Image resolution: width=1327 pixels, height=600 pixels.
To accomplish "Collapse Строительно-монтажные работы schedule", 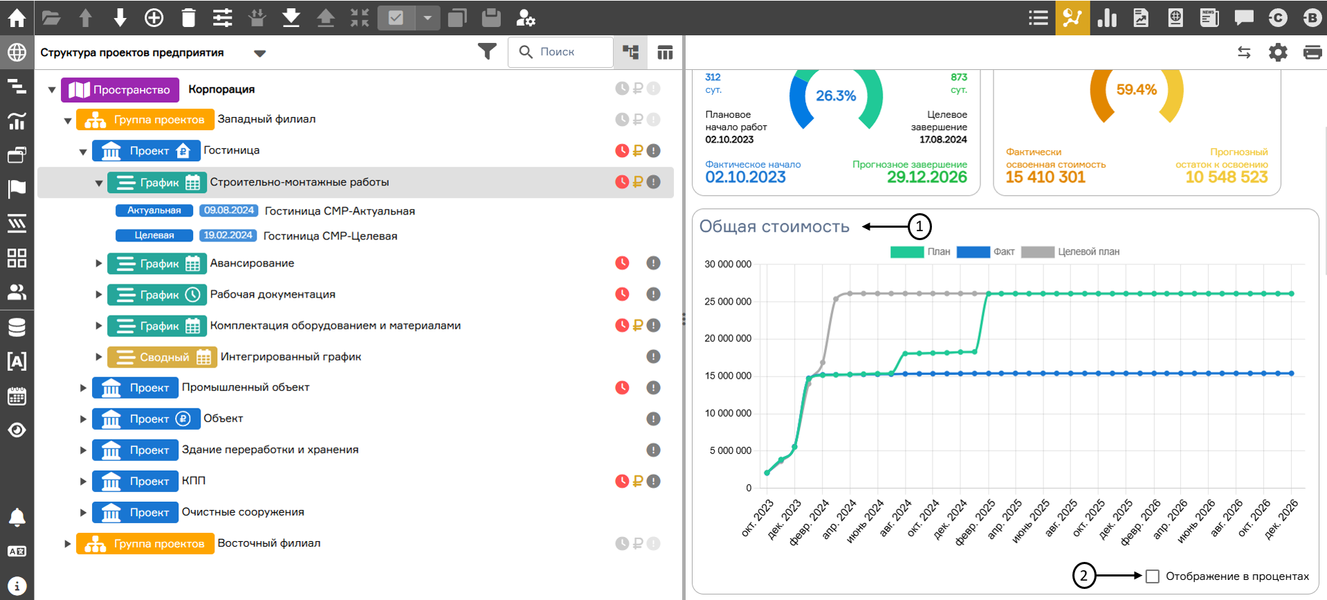I will click(x=99, y=183).
